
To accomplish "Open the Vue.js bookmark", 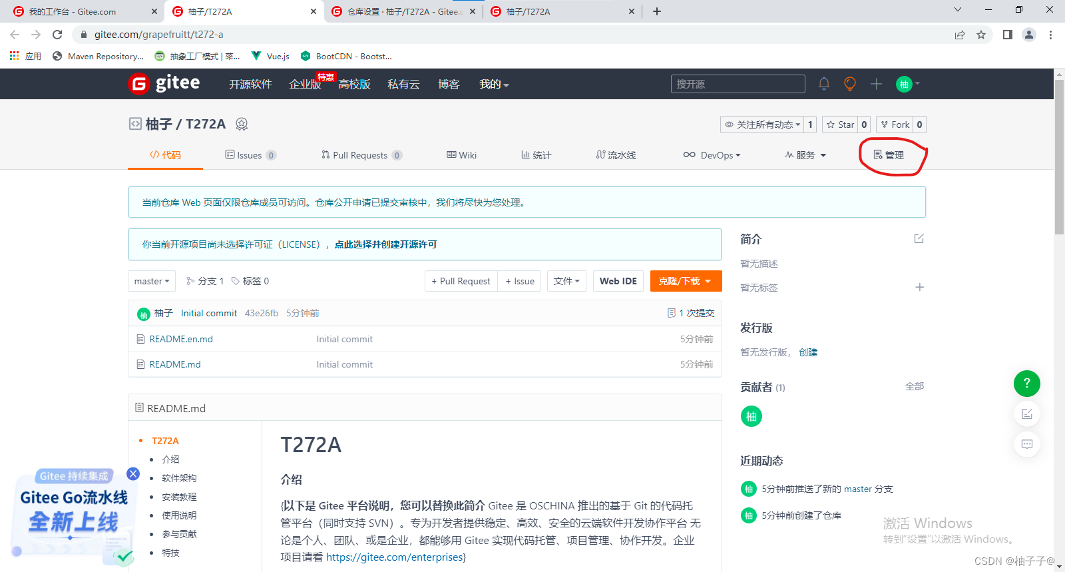I will pos(270,56).
